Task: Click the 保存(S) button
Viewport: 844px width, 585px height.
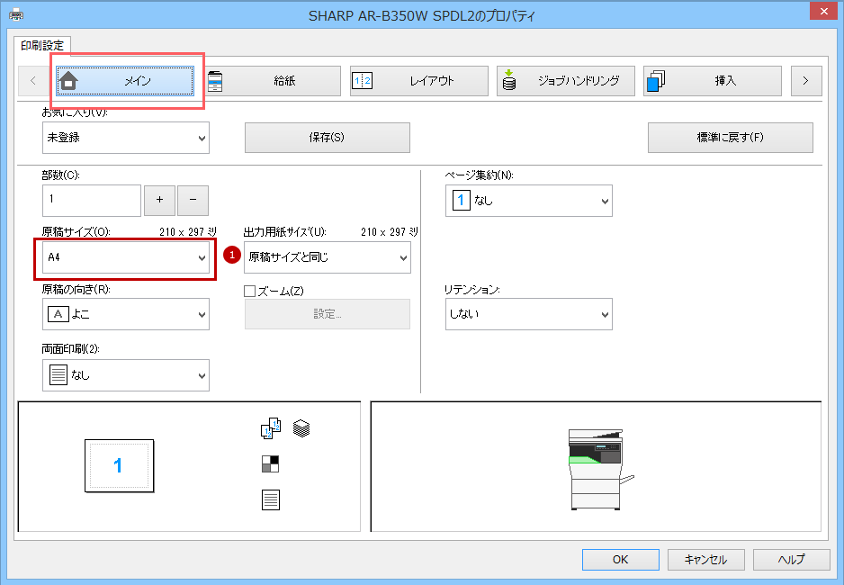Action: click(328, 138)
